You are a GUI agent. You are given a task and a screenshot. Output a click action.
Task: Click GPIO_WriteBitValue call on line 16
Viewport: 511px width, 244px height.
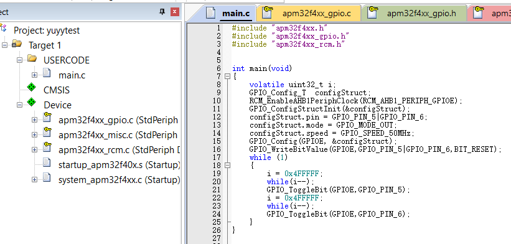click(x=375, y=149)
